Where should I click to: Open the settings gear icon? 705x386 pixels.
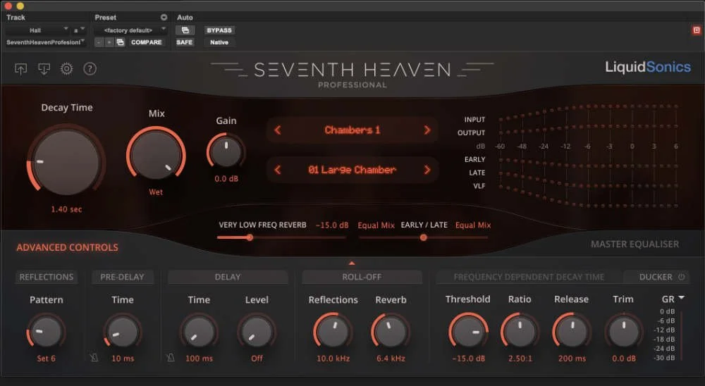(66, 69)
